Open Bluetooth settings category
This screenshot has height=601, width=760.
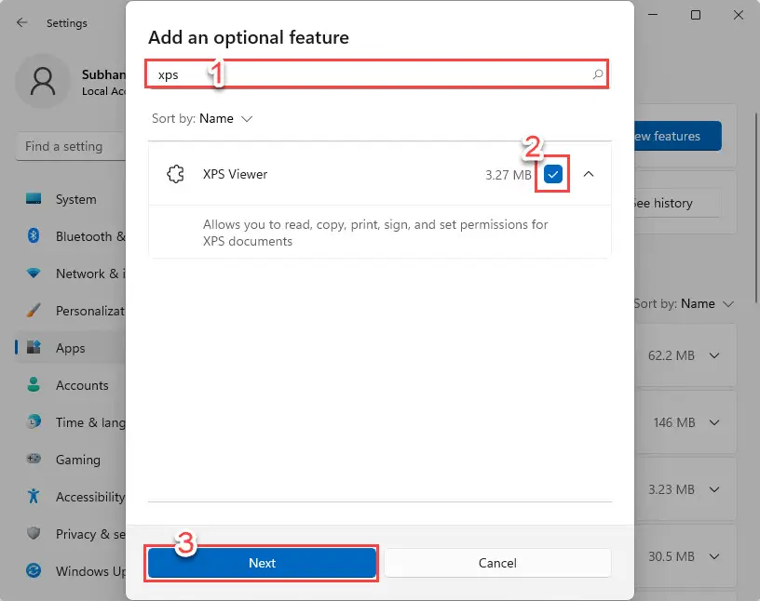click(71, 236)
